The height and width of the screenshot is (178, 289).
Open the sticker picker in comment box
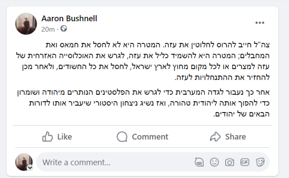260,162
